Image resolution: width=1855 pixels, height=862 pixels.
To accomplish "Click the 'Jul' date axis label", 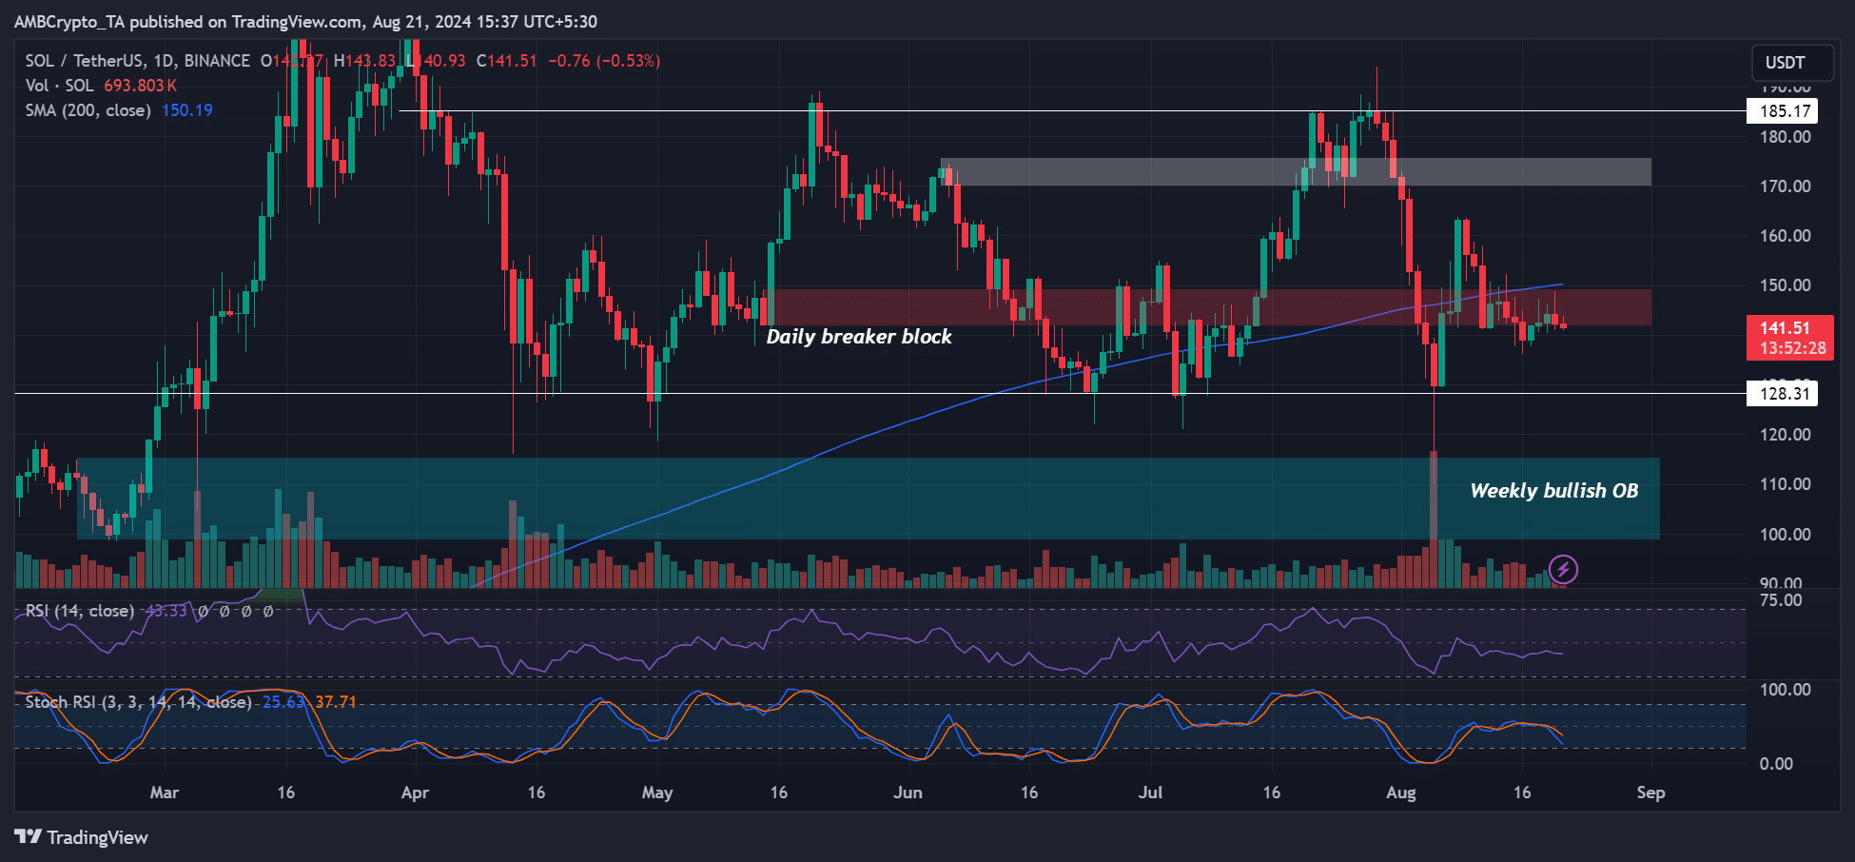I will pyautogui.click(x=1151, y=793).
